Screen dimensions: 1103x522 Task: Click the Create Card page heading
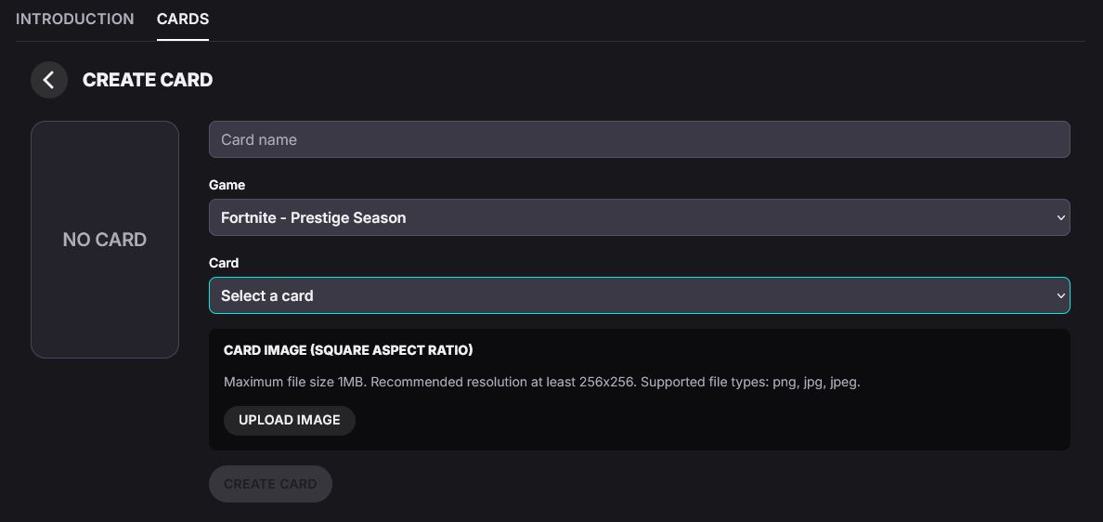pos(148,80)
